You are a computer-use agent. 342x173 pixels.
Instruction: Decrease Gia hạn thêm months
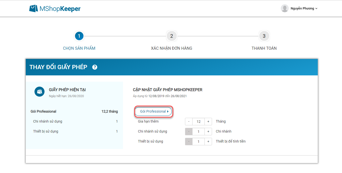(x=189, y=122)
